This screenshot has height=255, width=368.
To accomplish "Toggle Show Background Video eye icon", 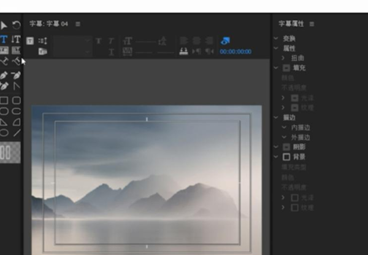I will pos(226,41).
